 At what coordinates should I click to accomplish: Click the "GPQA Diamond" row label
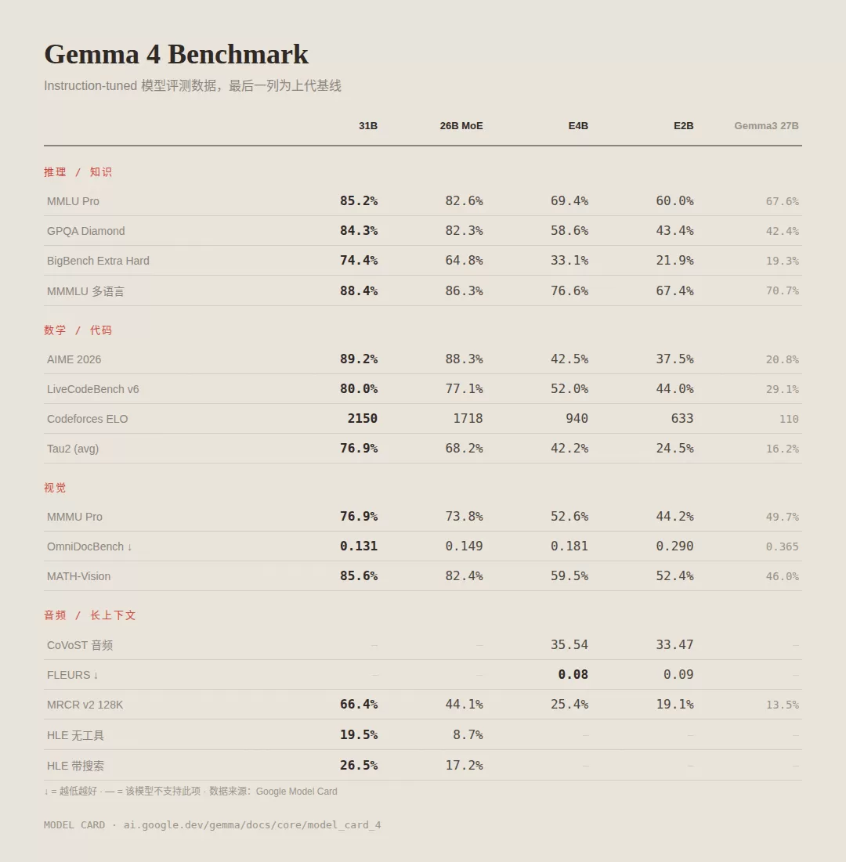[86, 231]
